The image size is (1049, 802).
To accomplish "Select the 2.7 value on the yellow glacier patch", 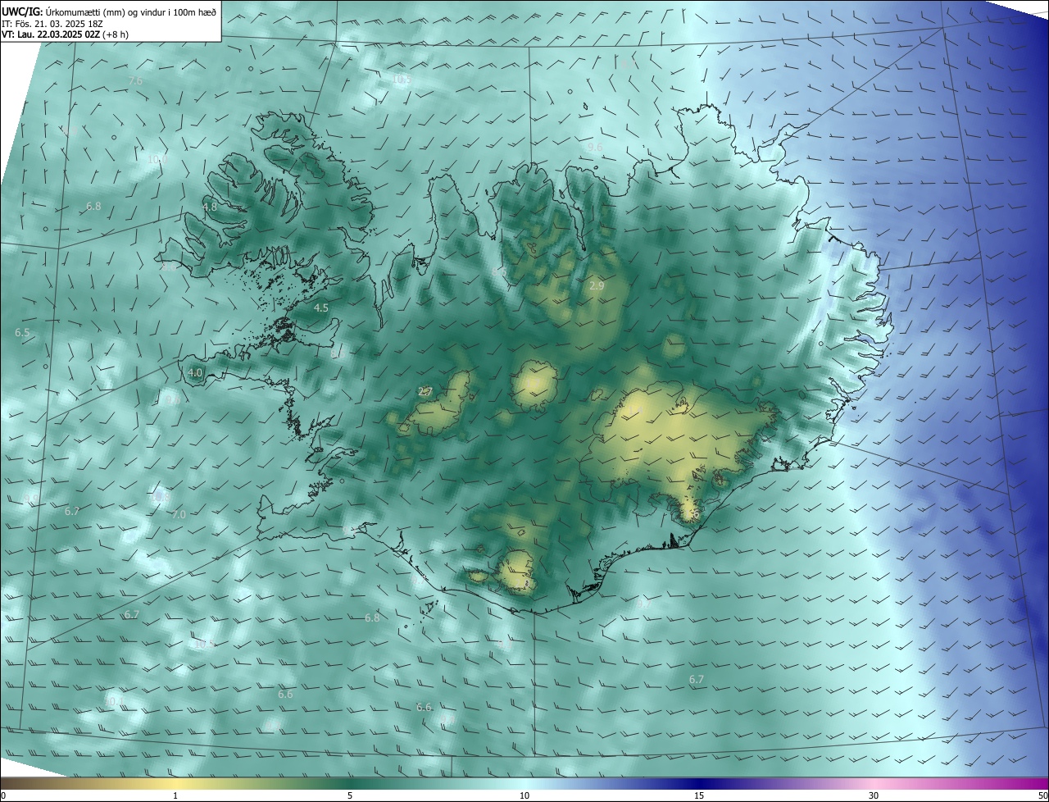I will [425, 392].
